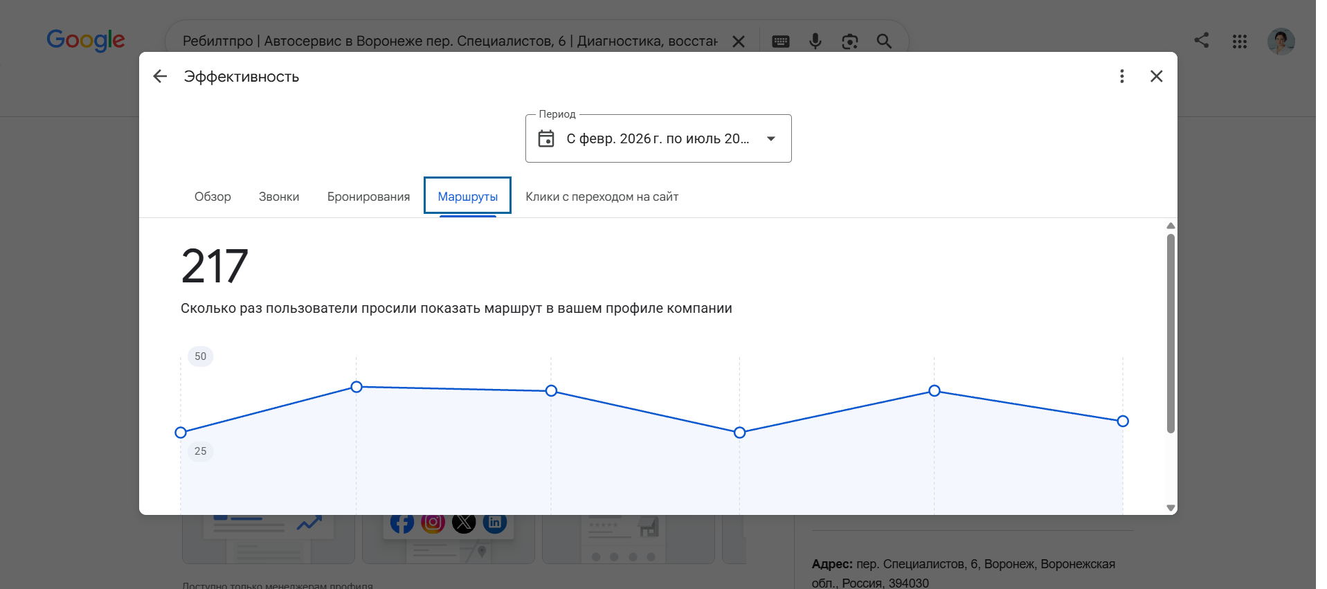Click the scrollbar down arrow in dialog
Screen dimensions: 1327x589
(1171, 508)
